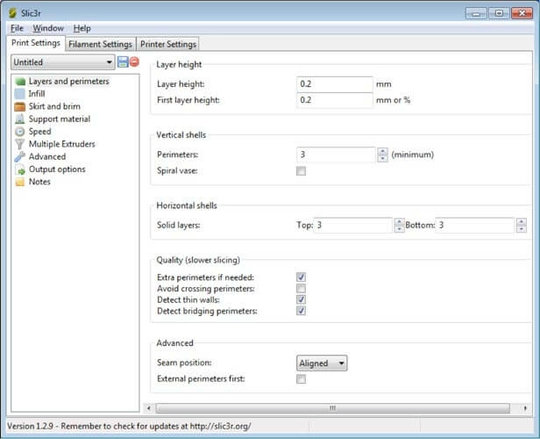540x439 pixels.
Task: Click the red delete preset icon
Action: point(134,62)
